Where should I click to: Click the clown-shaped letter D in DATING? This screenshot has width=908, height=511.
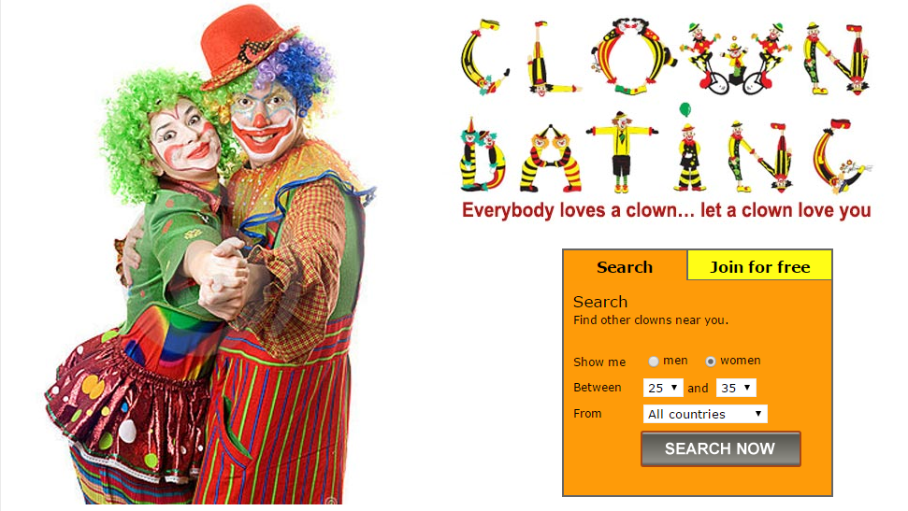point(482,154)
